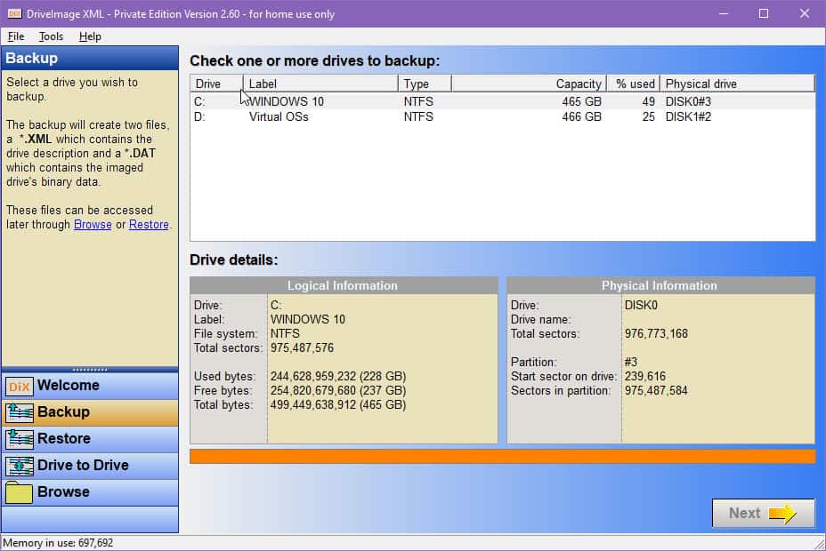This screenshot has width=826, height=551.
Task: Click the Logical Information panel header
Action: click(344, 285)
